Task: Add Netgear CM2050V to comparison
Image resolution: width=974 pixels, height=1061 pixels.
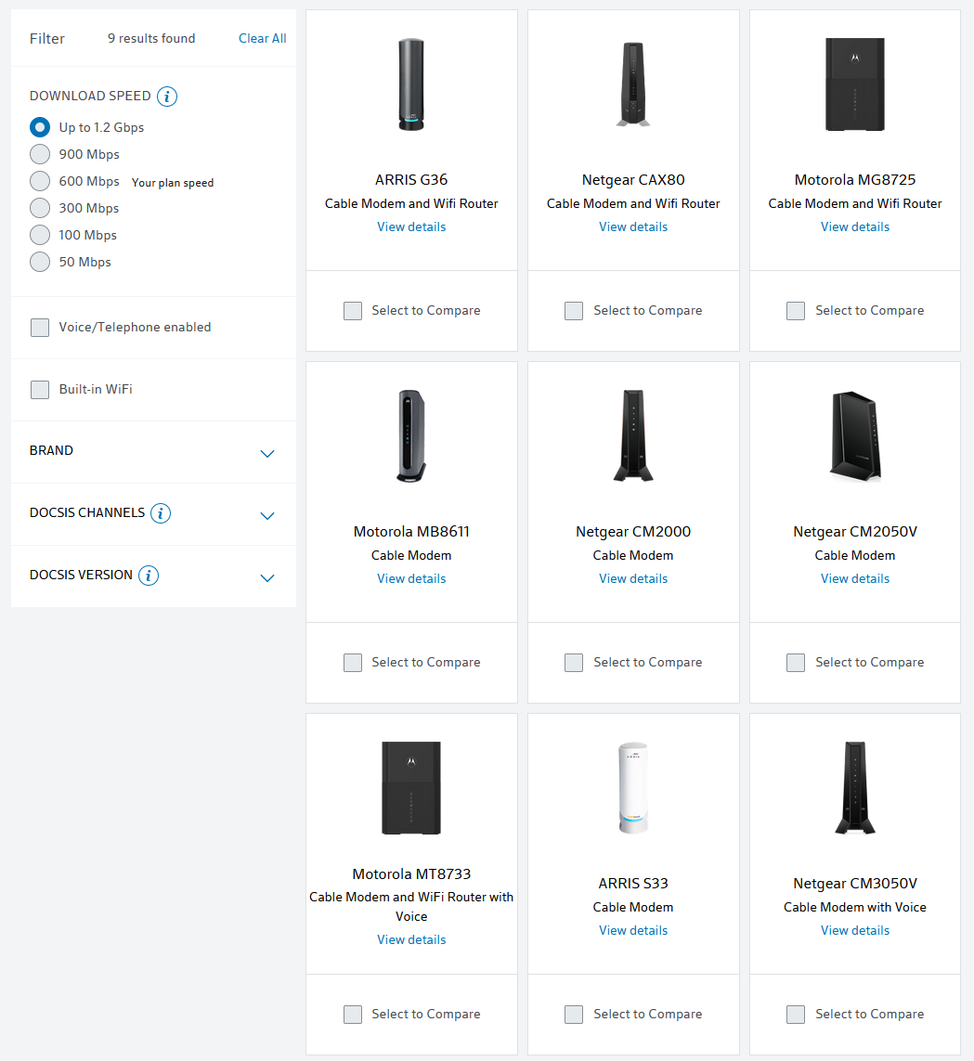Action: [x=796, y=663]
